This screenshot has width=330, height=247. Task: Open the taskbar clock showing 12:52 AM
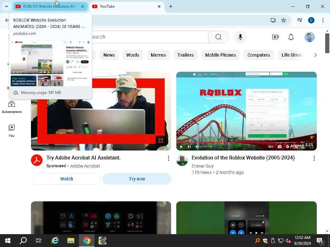pyautogui.click(x=302, y=241)
